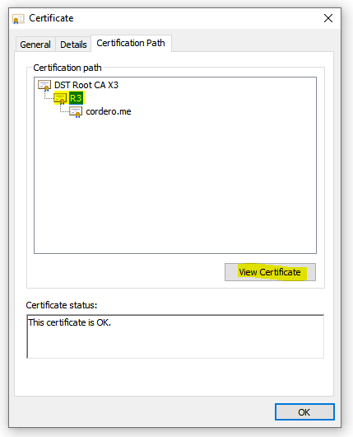Click the View Certificate button
Image resolution: width=353 pixels, height=437 pixels.
coord(270,272)
